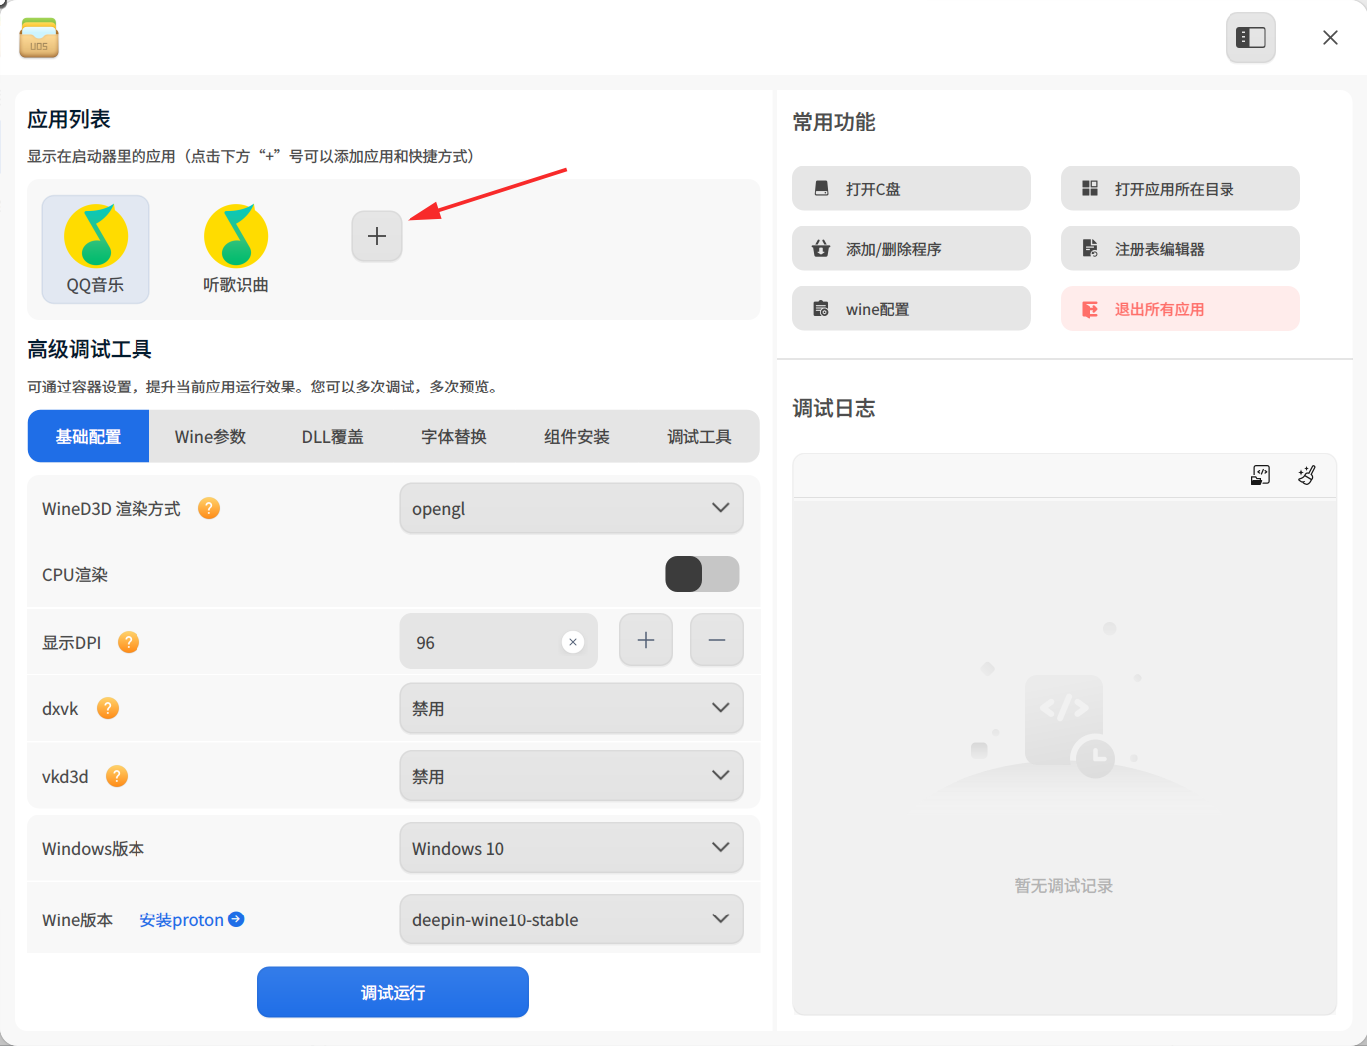The height and width of the screenshot is (1046, 1367).
Task: Focus the 显示DPI input field showing 96
Action: (498, 642)
